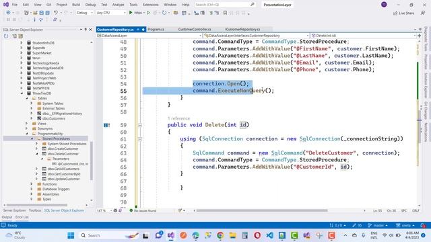
Task: Click the master branch in status bar
Action: tap(378, 225)
